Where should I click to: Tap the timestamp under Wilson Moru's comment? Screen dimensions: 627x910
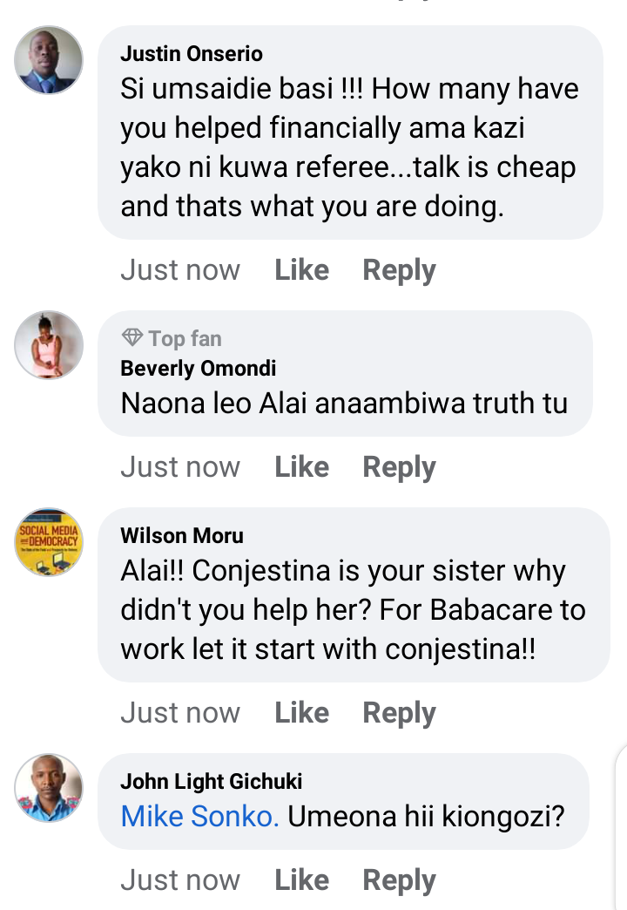coord(180,713)
